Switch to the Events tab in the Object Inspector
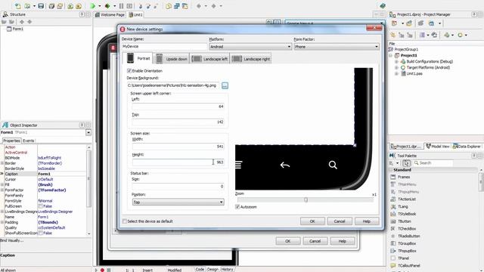 point(29,141)
